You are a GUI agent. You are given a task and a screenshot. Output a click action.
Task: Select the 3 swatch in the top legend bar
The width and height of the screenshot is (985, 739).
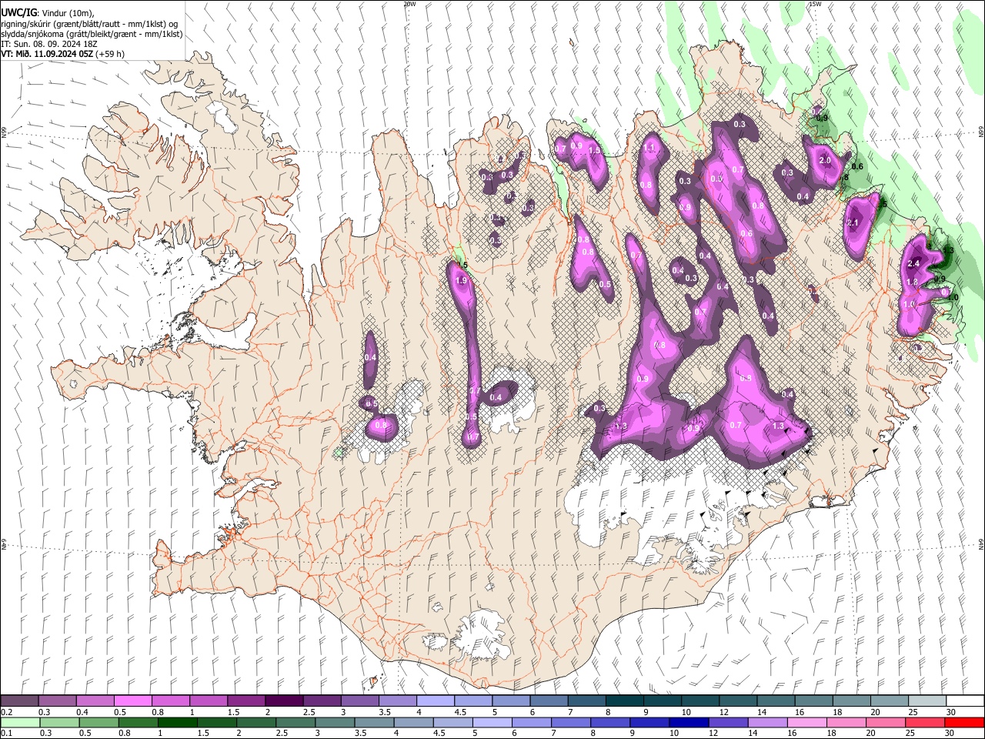tap(360, 701)
